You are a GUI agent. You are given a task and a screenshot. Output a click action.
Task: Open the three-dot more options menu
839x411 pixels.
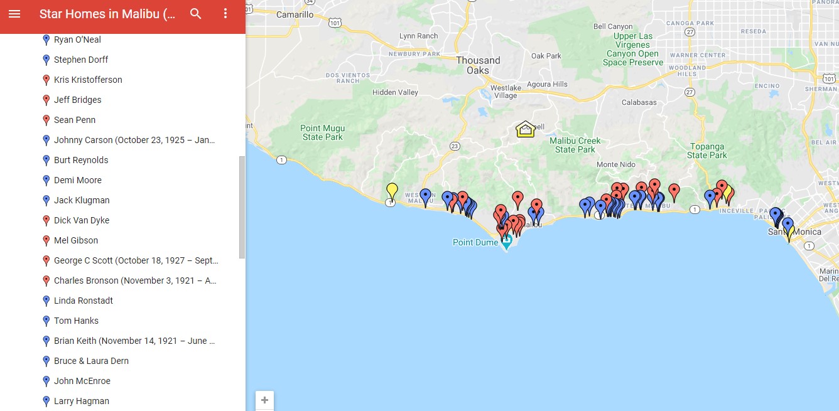(225, 14)
